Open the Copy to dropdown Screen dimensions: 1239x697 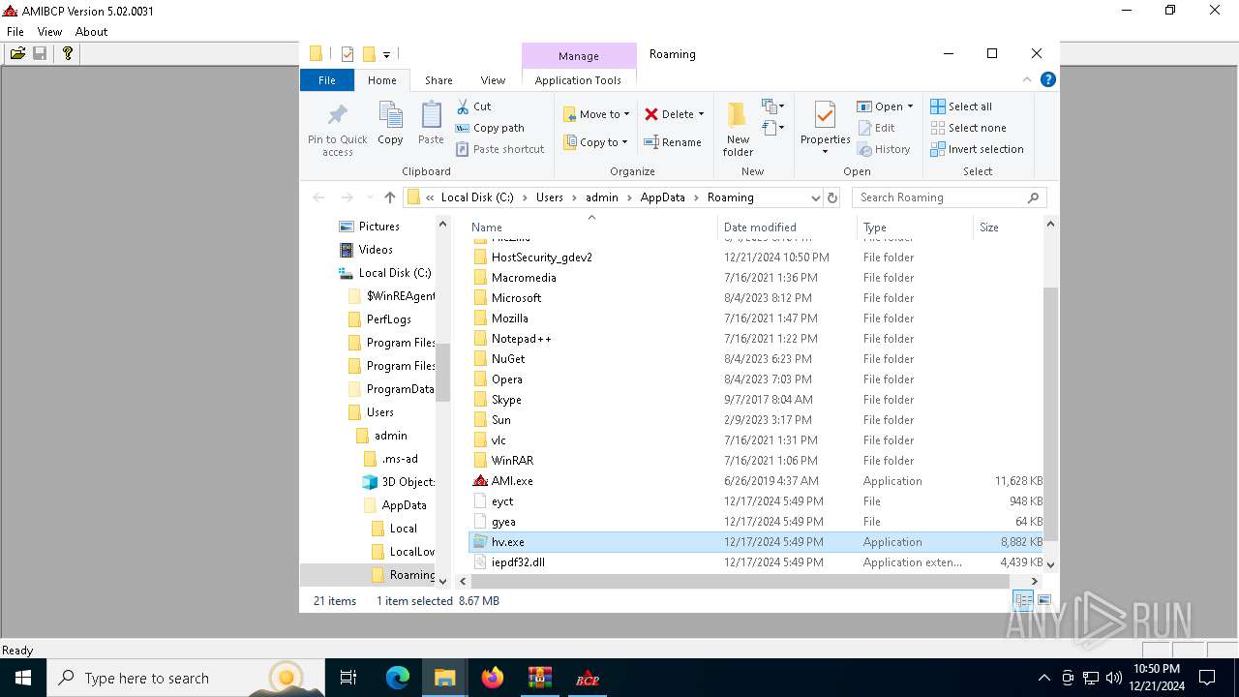click(x=596, y=142)
